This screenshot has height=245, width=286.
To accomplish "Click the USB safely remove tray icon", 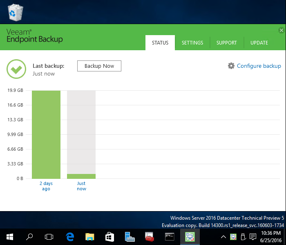I will 243,237.
